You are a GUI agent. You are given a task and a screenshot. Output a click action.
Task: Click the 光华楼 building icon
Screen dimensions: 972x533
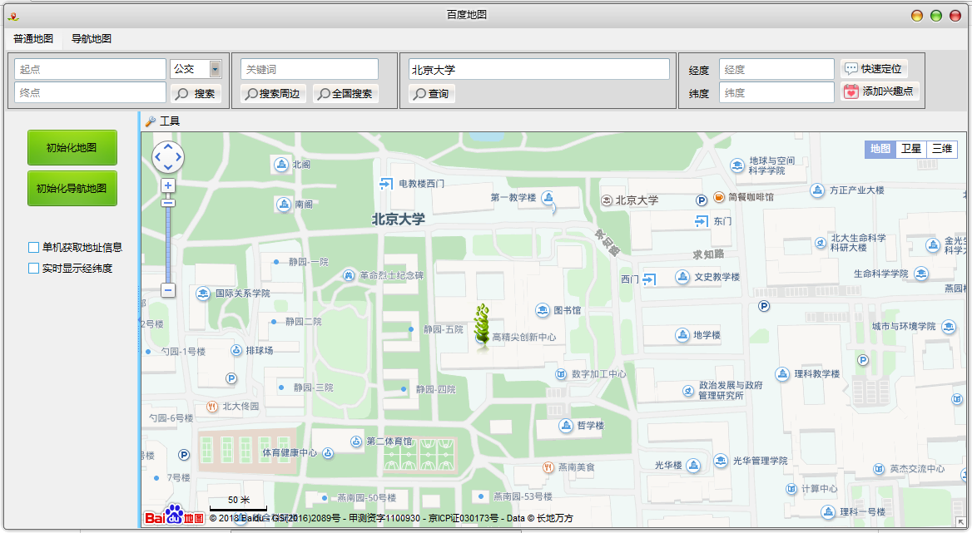click(694, 465)
